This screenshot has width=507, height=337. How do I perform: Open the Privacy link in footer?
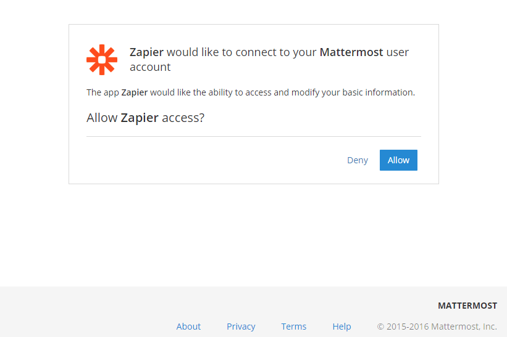[x=241, y=327]
